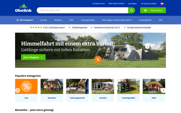This screenshot has height=113, width=181.
Task: Select Zelte in the navigation bar
Action: coord(71,20)
